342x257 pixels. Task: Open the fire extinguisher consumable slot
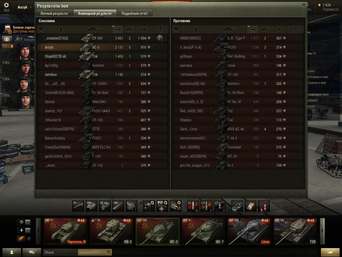264,206
